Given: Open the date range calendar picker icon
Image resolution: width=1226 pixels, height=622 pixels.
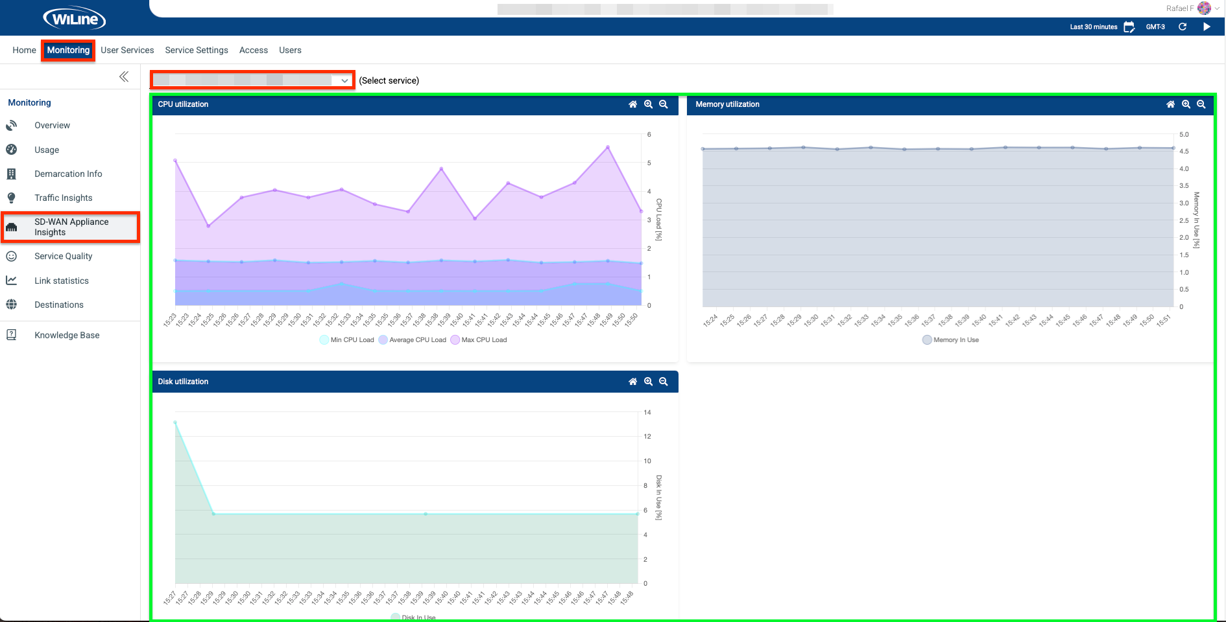Looking at the screenshot, I should point(1129,27).
